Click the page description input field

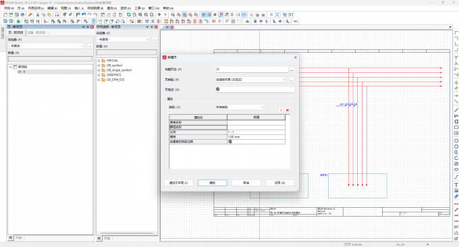(x=254, y=90)
